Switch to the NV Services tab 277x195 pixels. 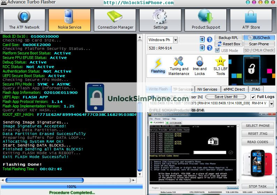click(x=207, y=89)
